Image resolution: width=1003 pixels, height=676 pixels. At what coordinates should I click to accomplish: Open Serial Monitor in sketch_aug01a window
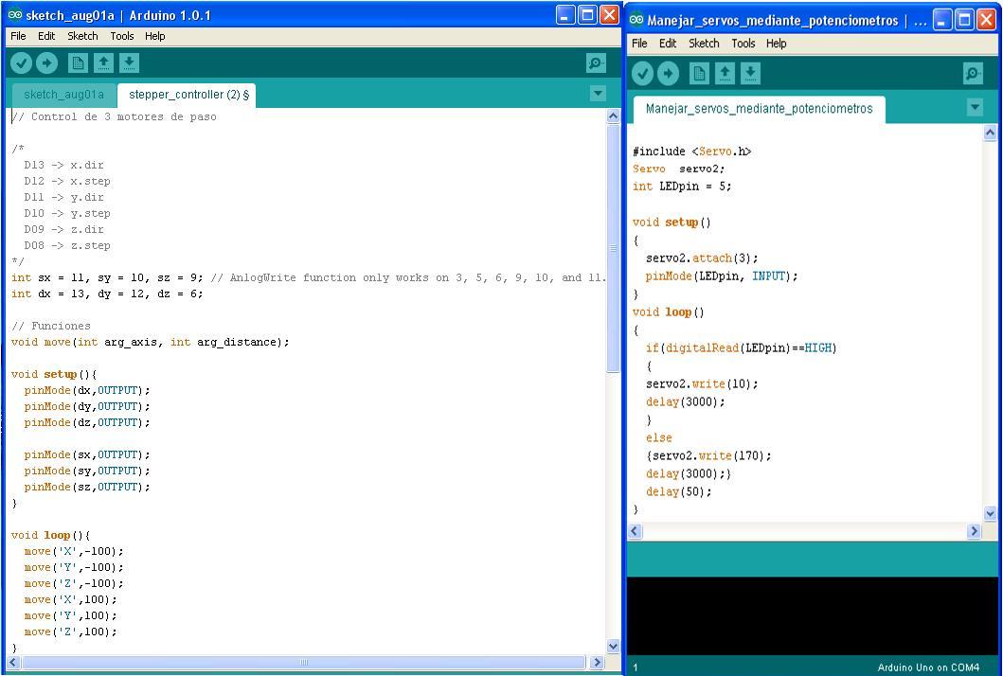point(596,62)
